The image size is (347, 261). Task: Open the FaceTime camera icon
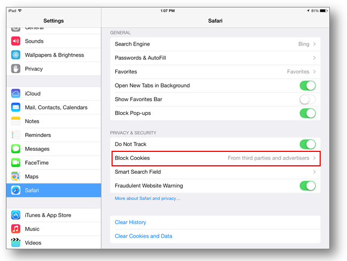(16, 163)
